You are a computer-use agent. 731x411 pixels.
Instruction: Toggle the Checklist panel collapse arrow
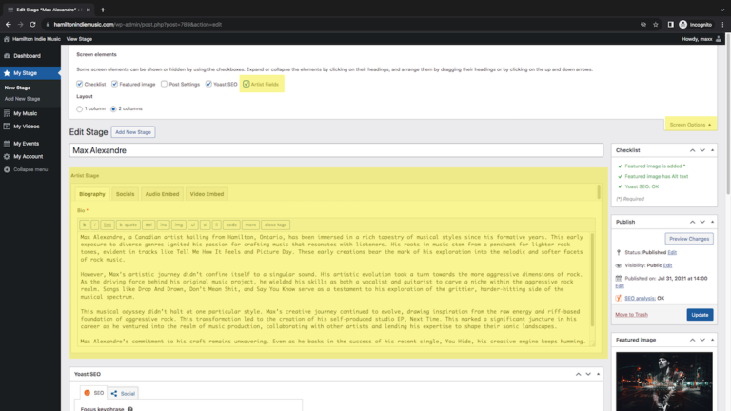[x=715, y=150]
